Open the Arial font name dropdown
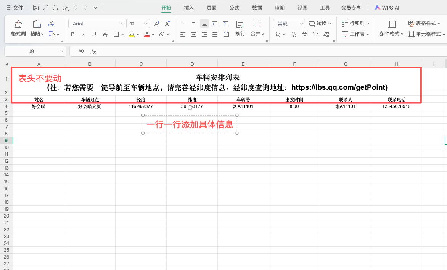This screenshot has width=447, height=270. (x=122, y=24)
